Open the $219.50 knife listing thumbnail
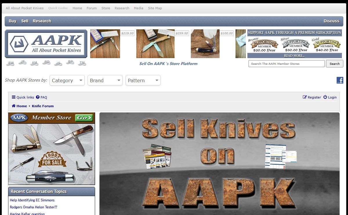Image resolution: width=348 pixels, height=215 pixels. coord(105,44)
